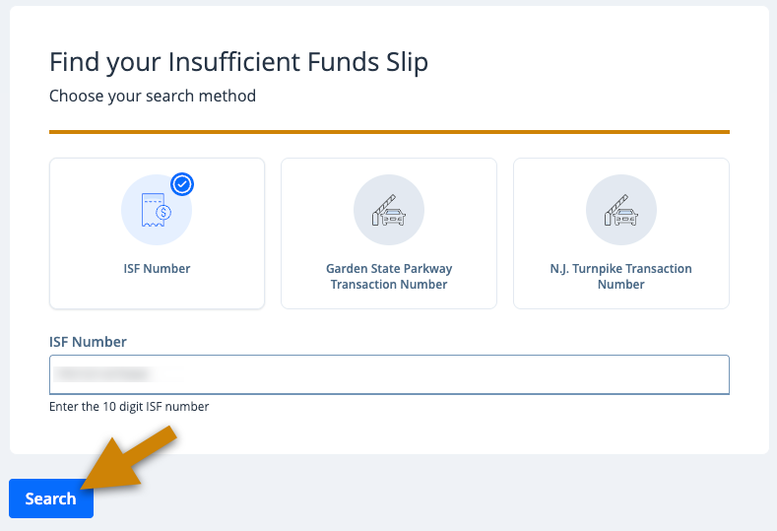The image size is (777, 531).
Task: Click the orange divider line under subtitle
Action: tap(390, 132)
